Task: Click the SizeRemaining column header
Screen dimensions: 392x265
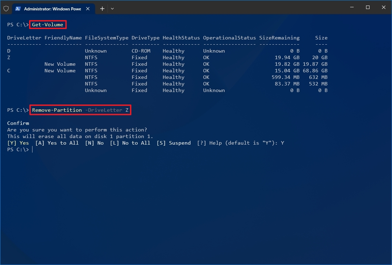Action: click(x=279, y=38)
